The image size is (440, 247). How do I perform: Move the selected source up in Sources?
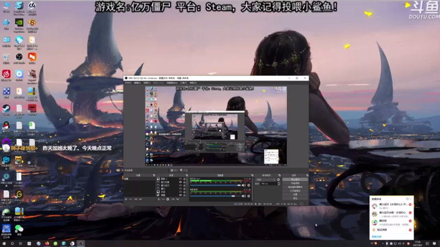pos(173,199)
